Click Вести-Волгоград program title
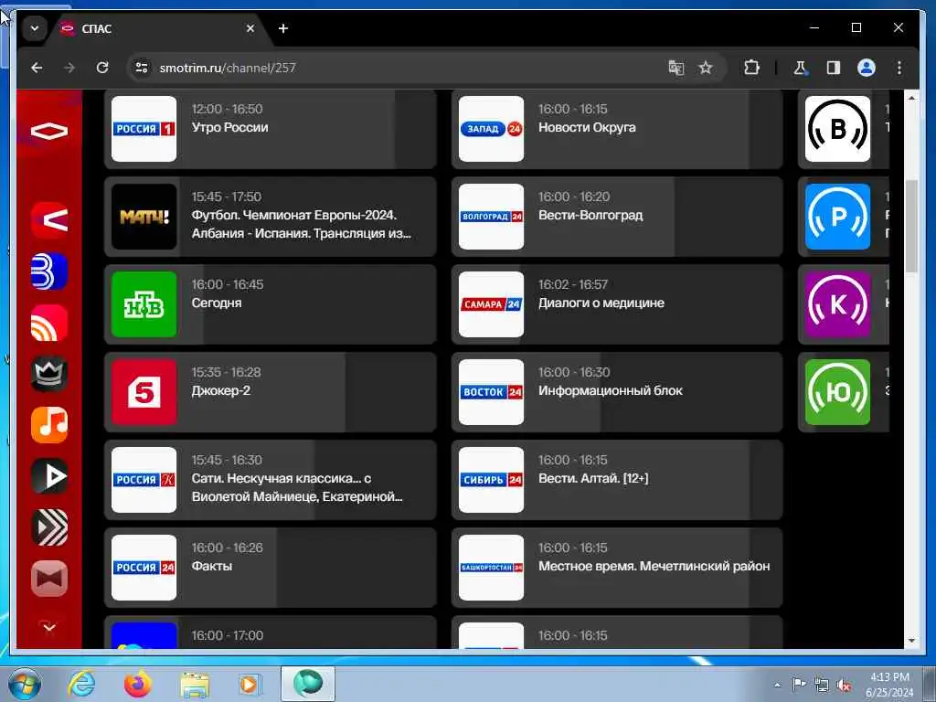This screenshot has height=702, width=936. [x=590, y=215]
